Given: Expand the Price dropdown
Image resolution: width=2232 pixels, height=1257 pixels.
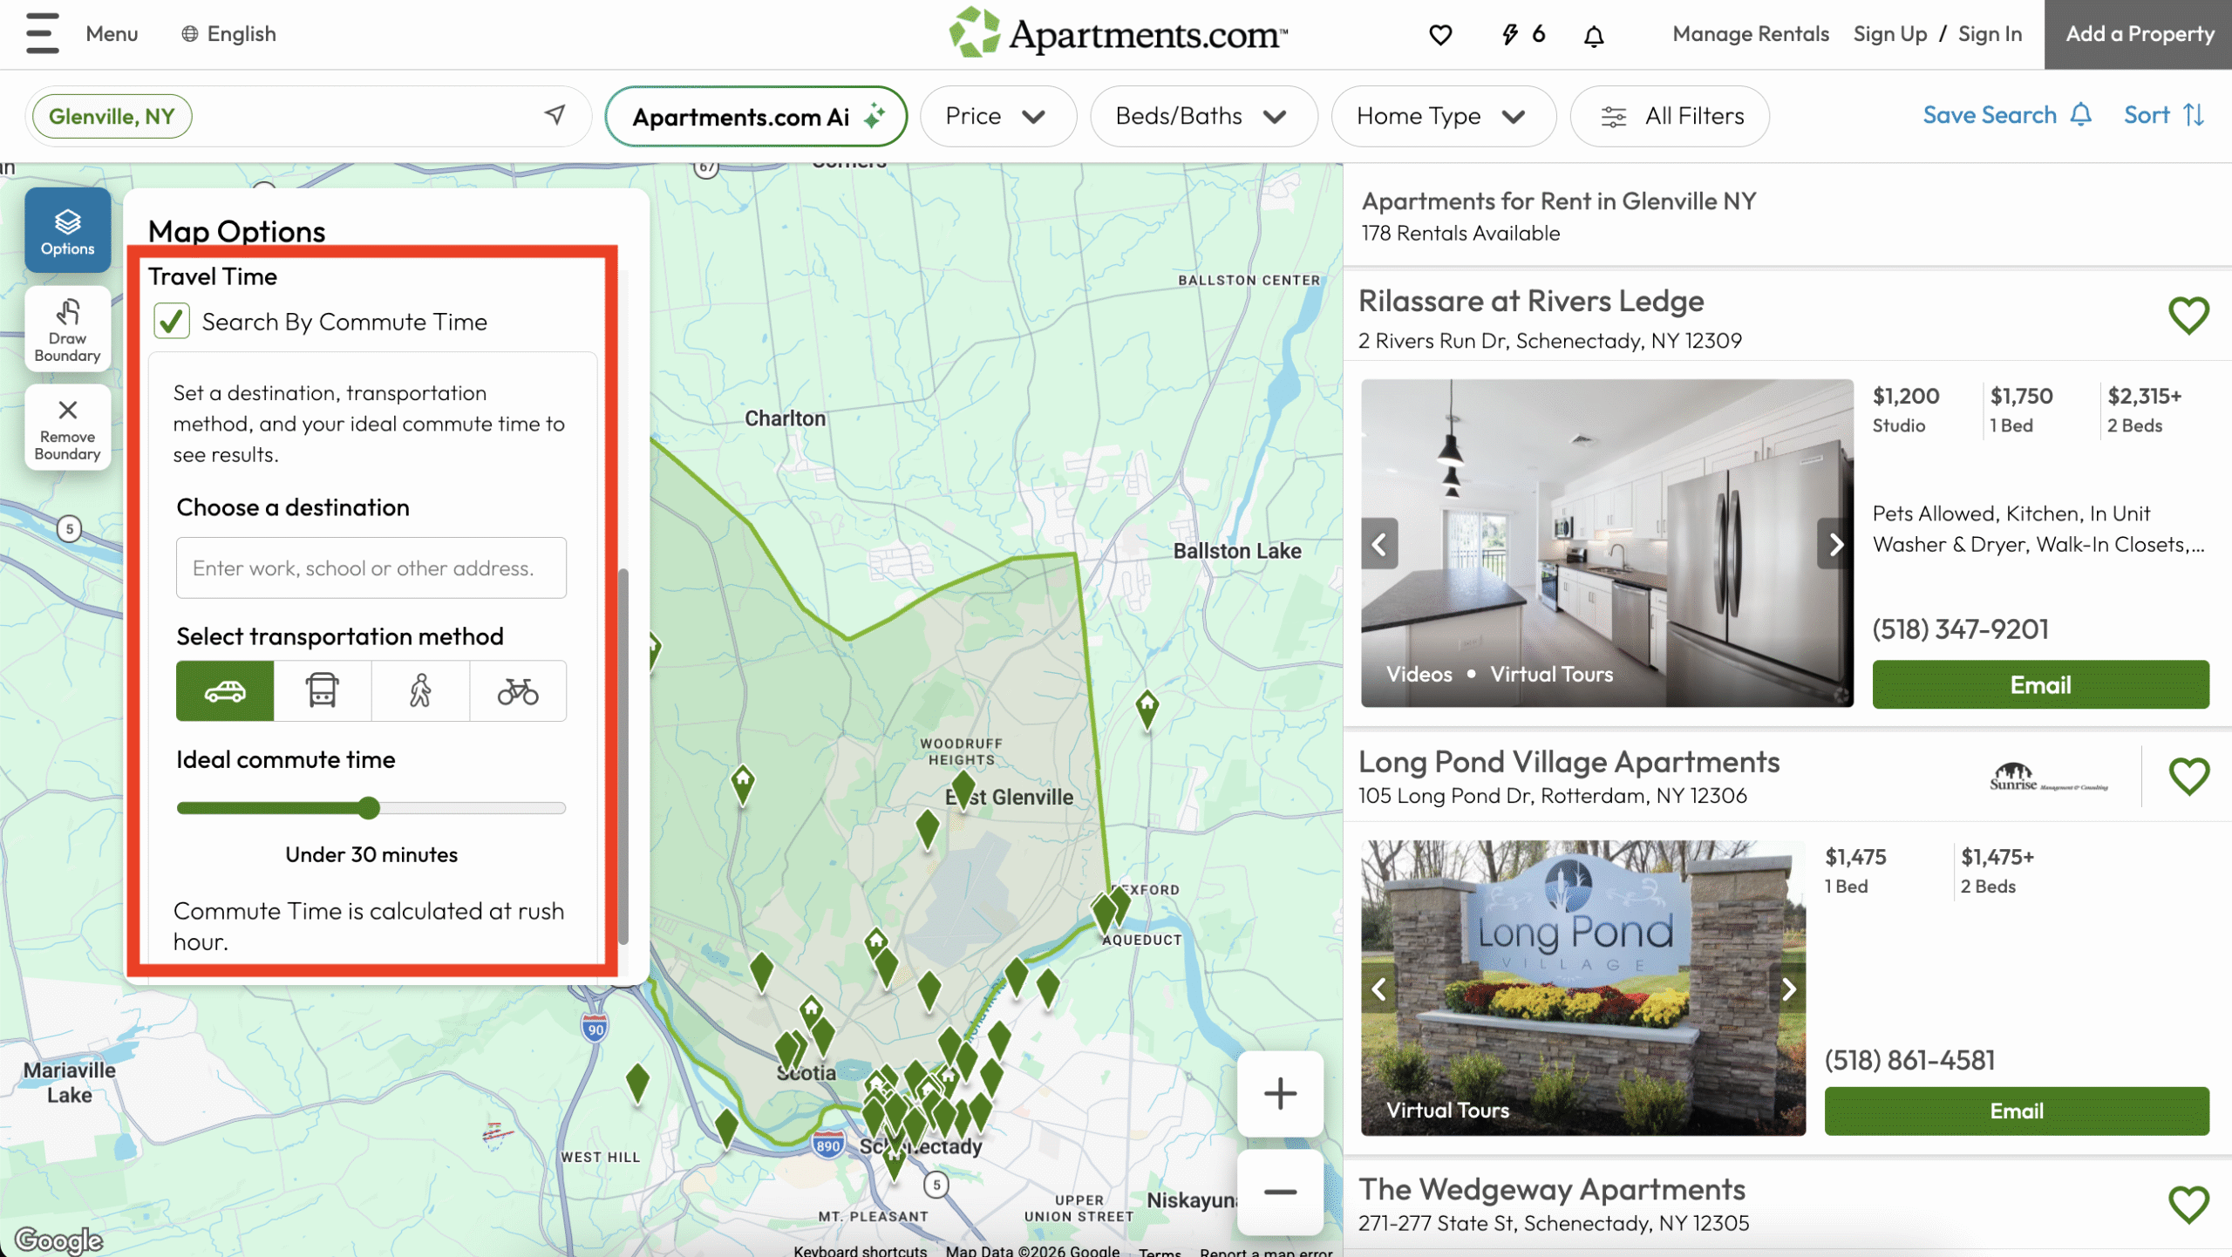Looking at the screenshot, I should (x=997, y=116).
